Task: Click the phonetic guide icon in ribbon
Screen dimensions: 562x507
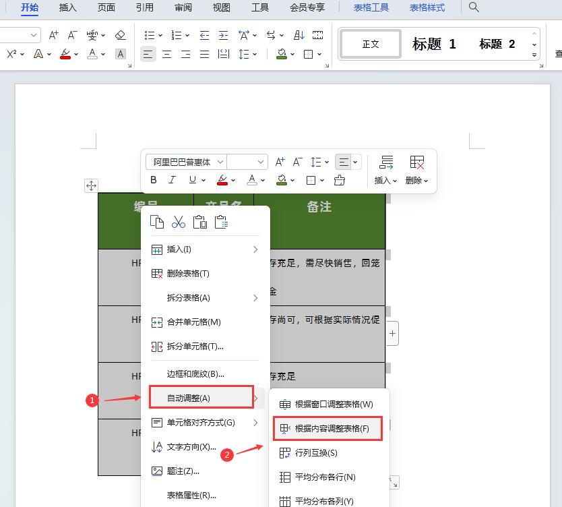Action: (x=92, y=35)
